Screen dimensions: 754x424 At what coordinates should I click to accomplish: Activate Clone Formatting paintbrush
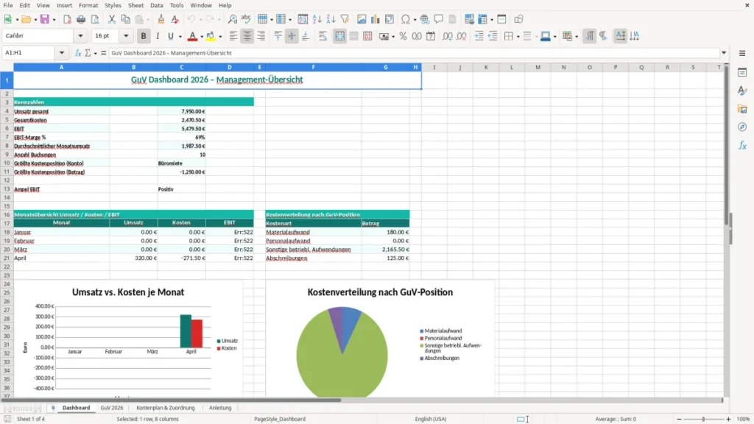(x=161, y=19)
